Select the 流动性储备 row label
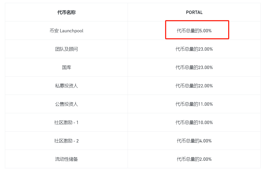Screen dimensions: 269x175 66,159
